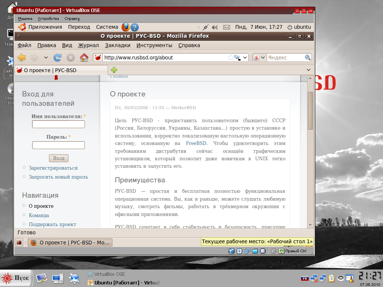This screenshot has height=287, width=383.
Task: Open the mail envelope indicator
Action: click(x=227, y=27)
